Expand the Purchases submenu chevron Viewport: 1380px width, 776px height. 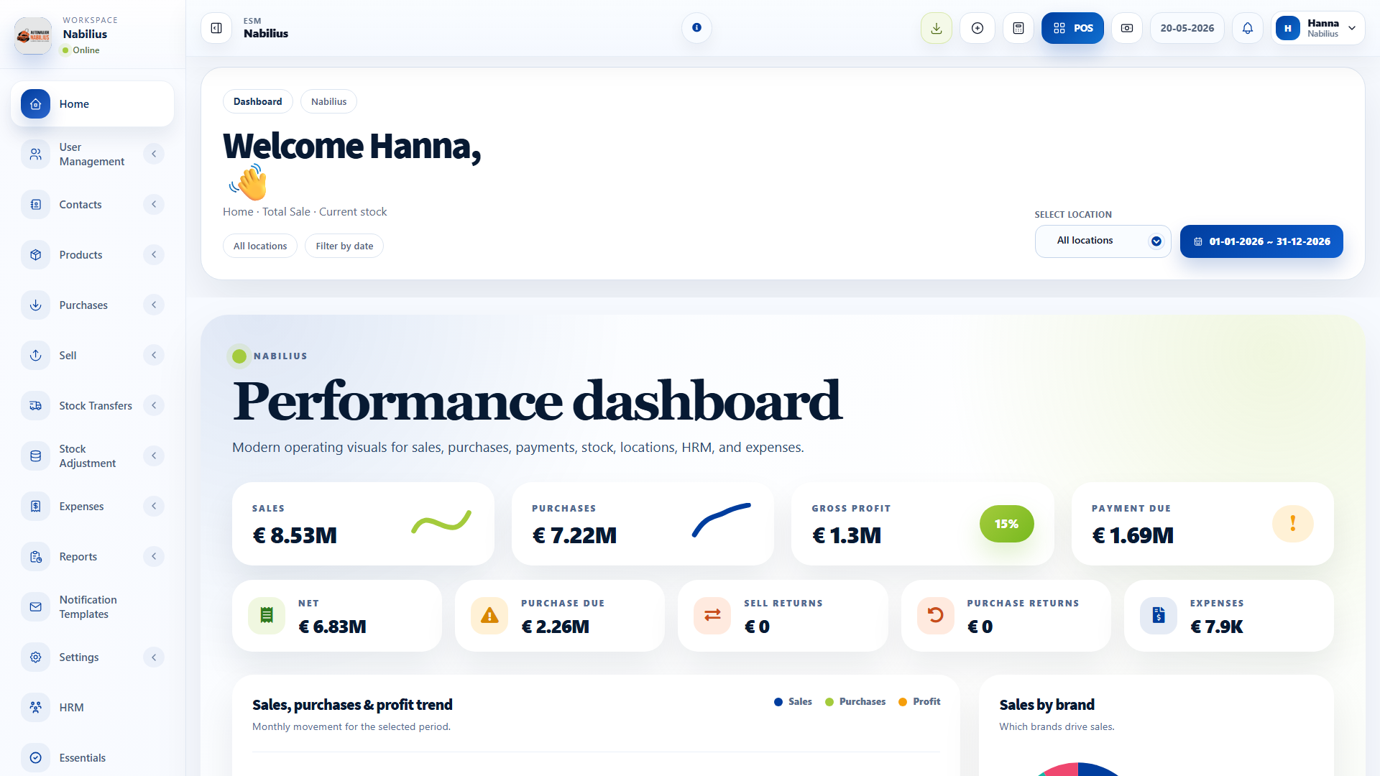pos(154,305)
